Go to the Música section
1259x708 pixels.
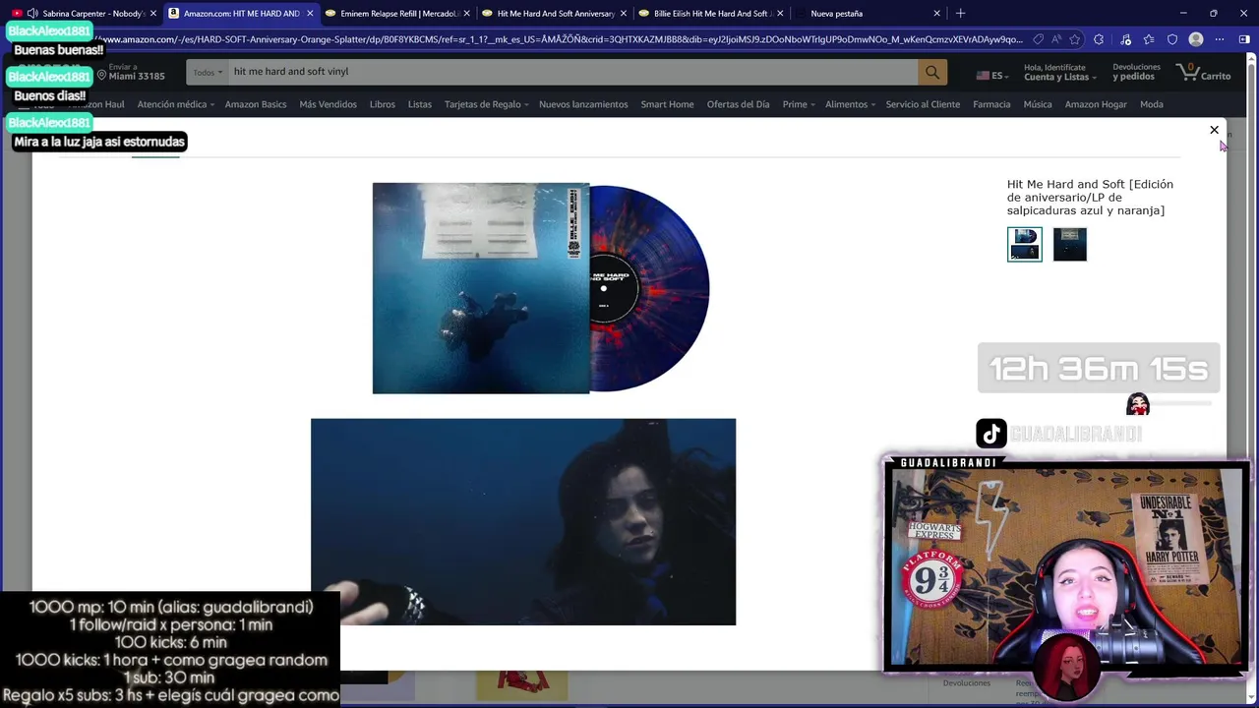(1038, 104)
